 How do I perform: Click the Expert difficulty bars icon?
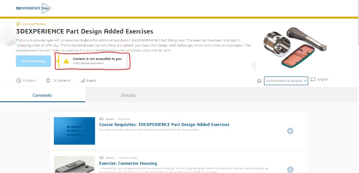point(82,81)
